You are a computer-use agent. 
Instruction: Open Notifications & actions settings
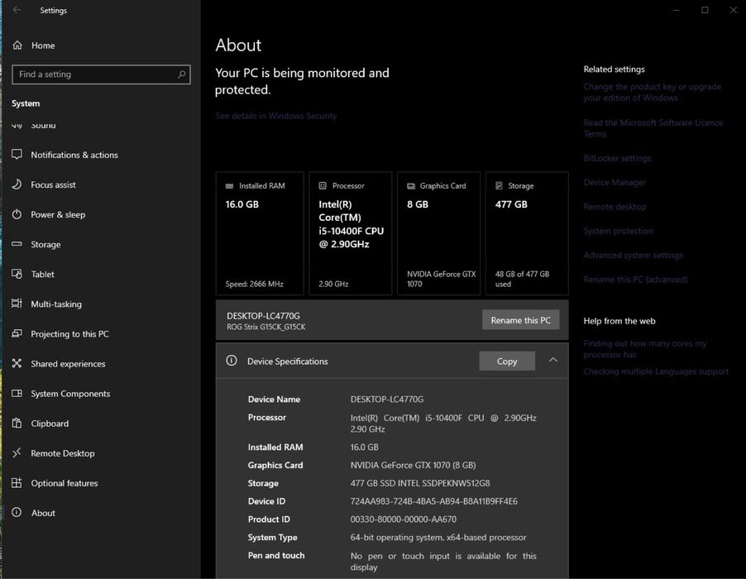click(x=74, y=155)
